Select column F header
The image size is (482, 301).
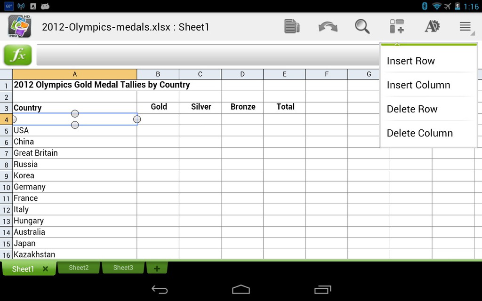pyautogui.click(x=327, y=74)
